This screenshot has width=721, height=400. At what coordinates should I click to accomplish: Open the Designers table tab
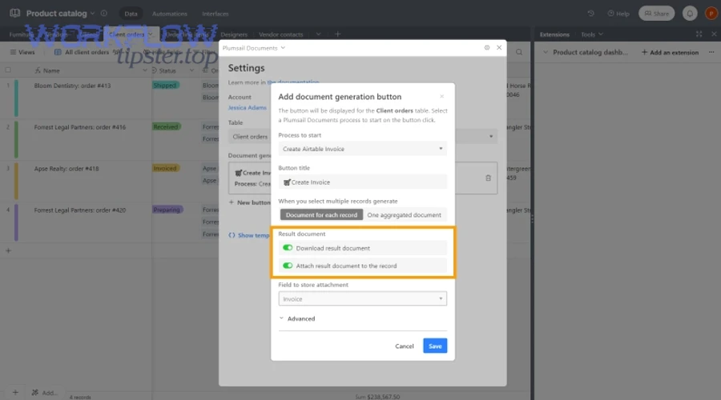point(234,34)
